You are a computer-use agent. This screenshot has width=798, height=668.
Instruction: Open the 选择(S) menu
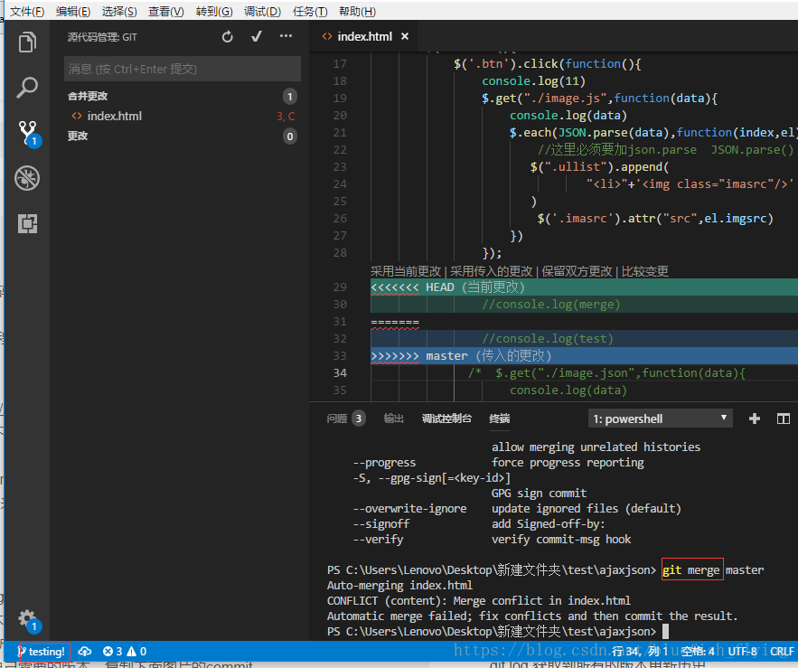pos(119,11)
